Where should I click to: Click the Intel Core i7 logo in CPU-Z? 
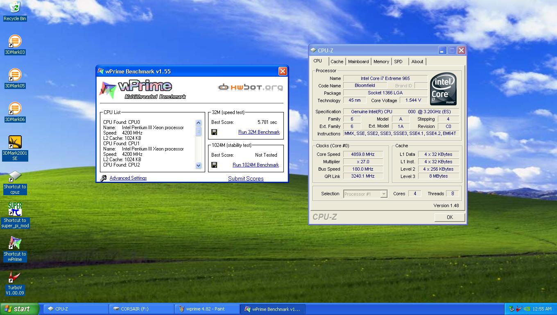[444, 89]
